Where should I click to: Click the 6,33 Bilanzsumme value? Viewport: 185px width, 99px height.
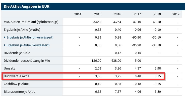click(x=98, y=91)
